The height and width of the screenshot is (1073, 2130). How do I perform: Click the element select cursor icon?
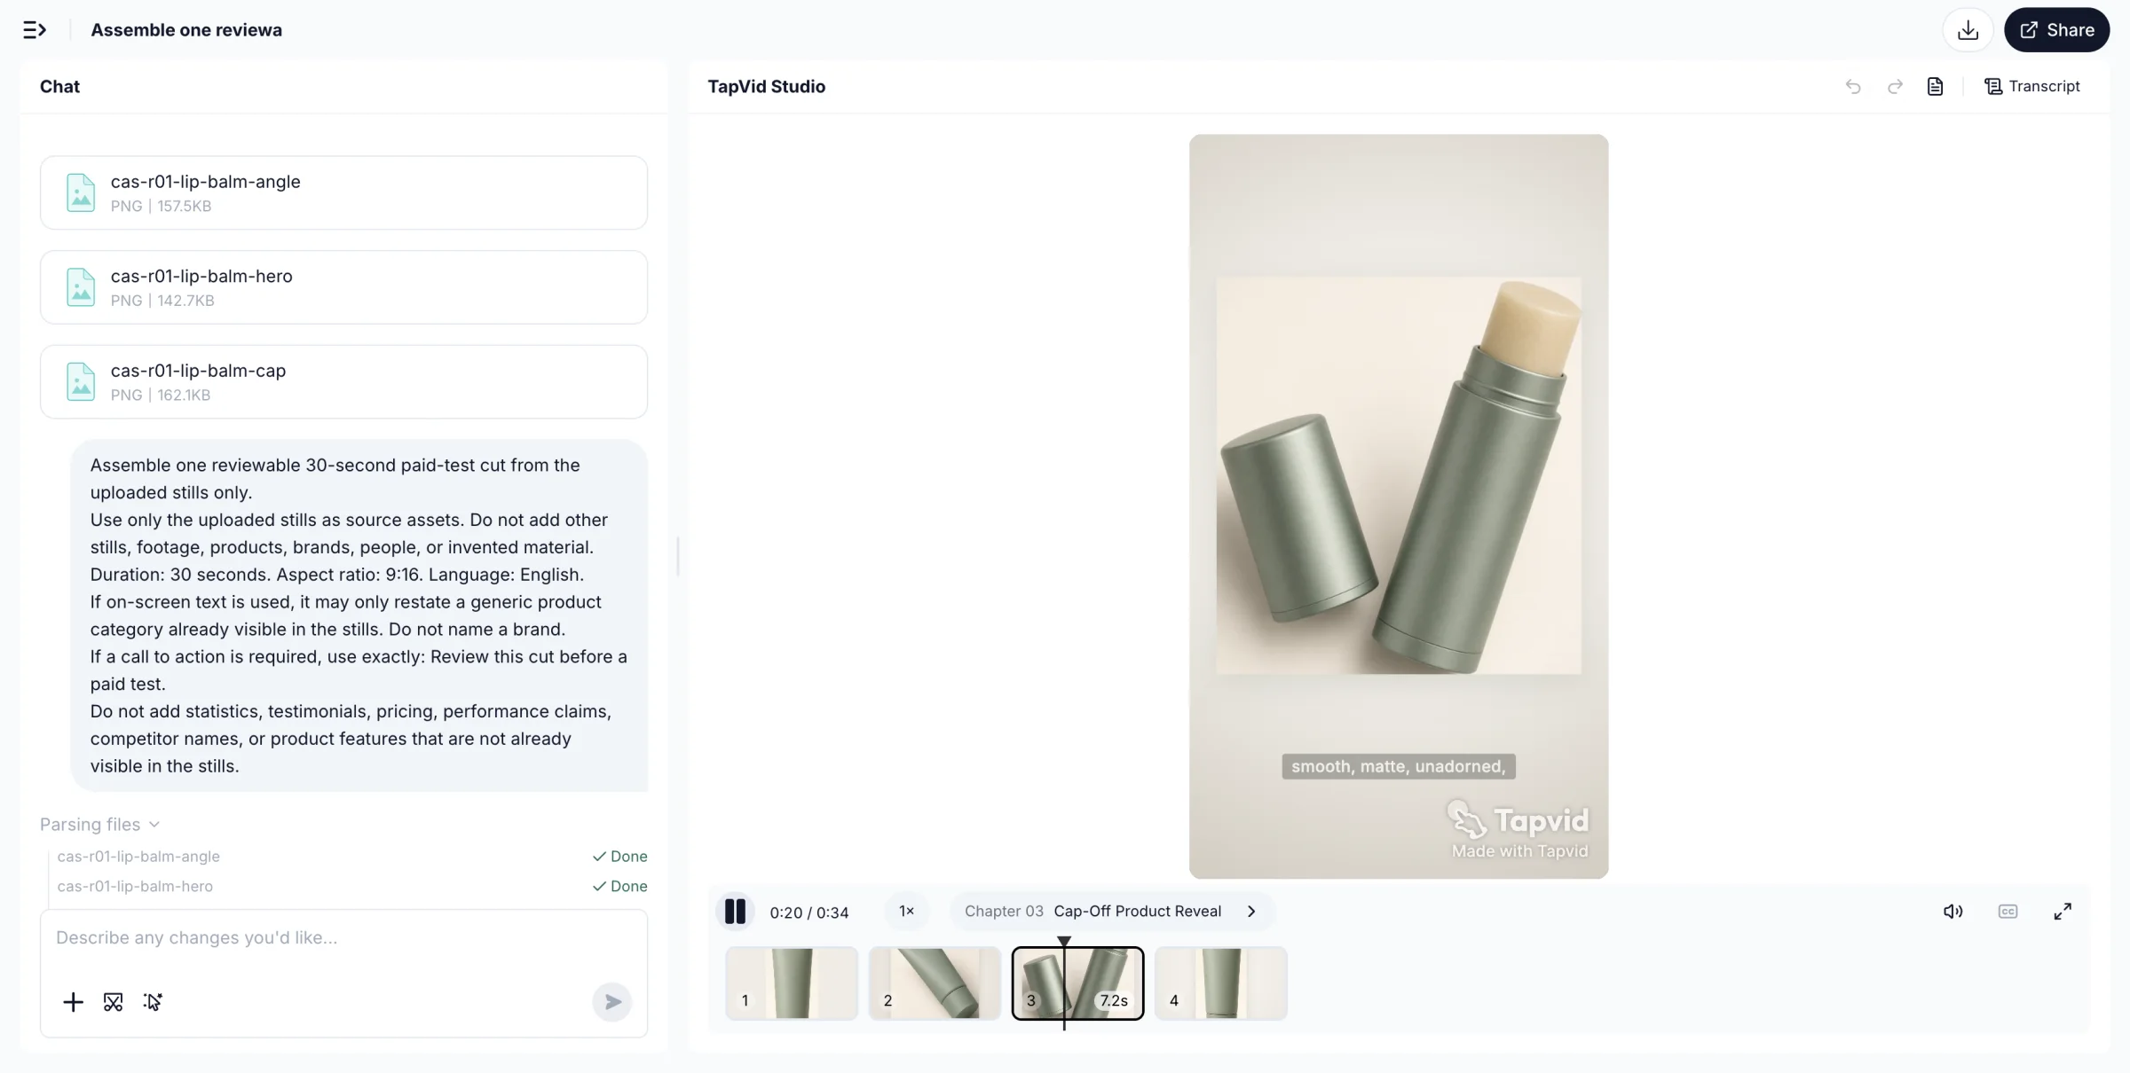[153, 1002]
